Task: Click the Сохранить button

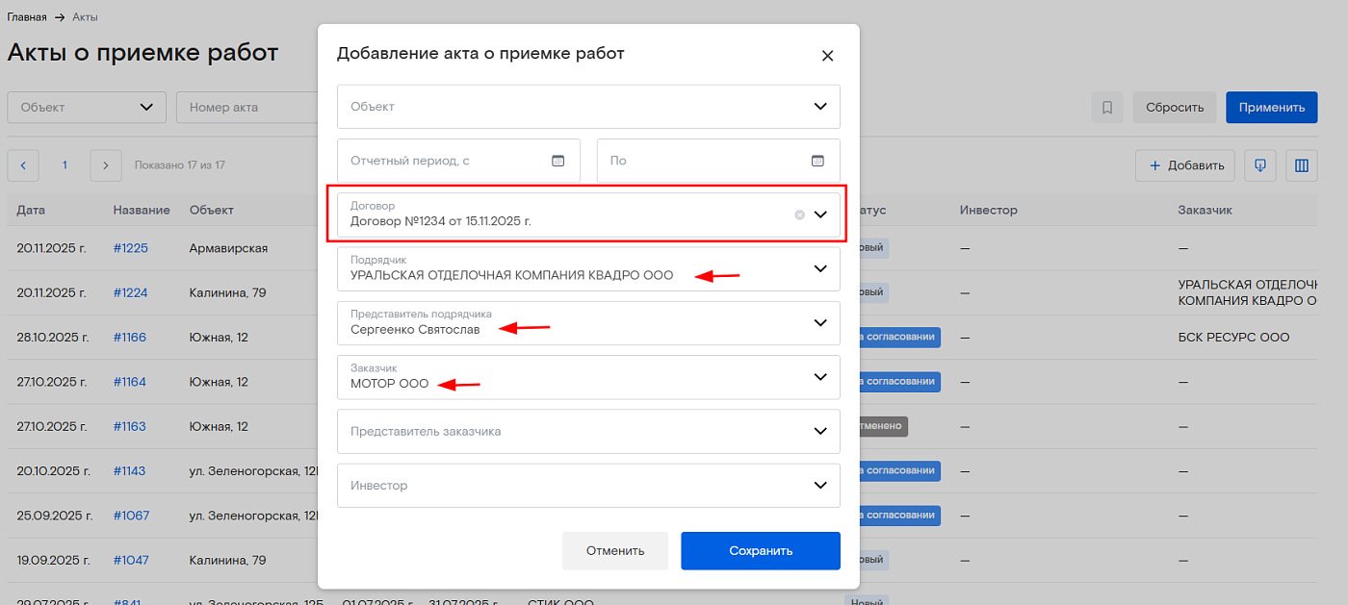Action: [x=760, y=551]
